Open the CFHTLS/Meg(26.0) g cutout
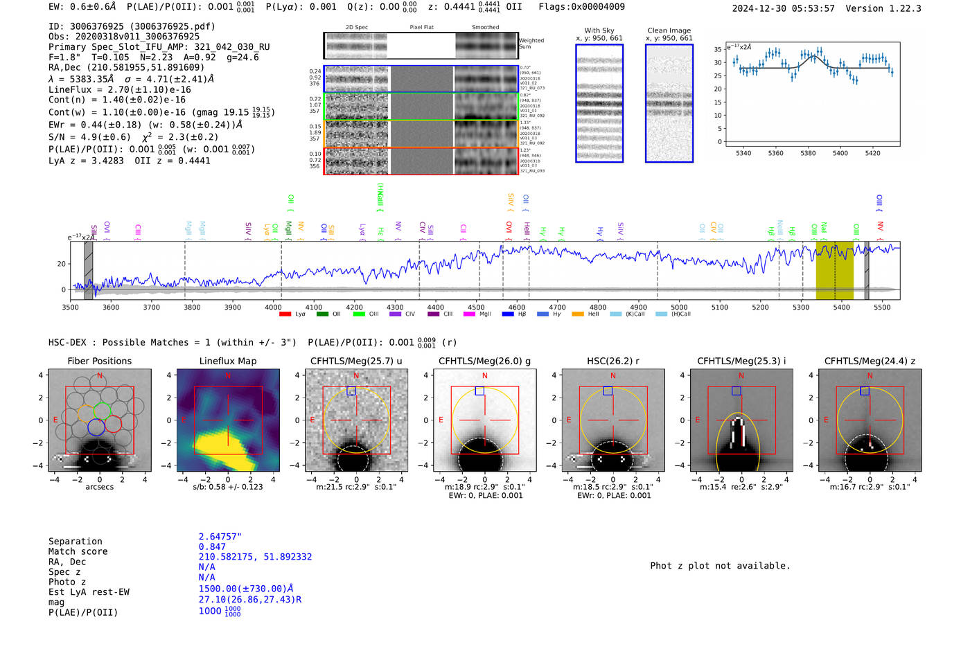The image size is (970, 660). point(484,420)
